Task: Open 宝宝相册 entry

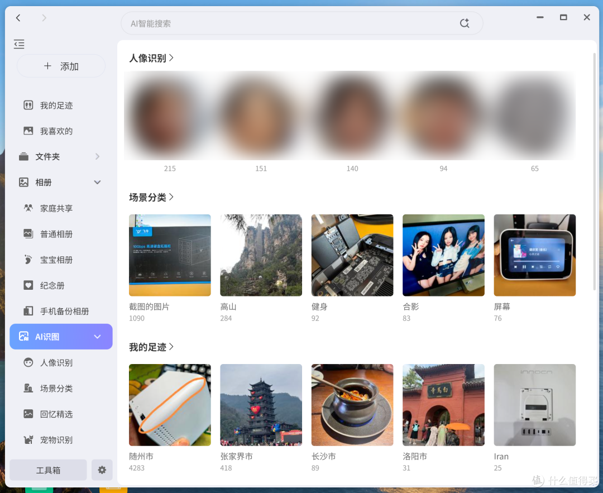Action: (x=61, y=260)
